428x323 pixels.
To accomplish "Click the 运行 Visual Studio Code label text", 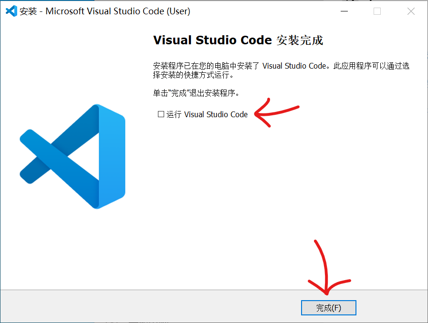I will click(207, 114).
